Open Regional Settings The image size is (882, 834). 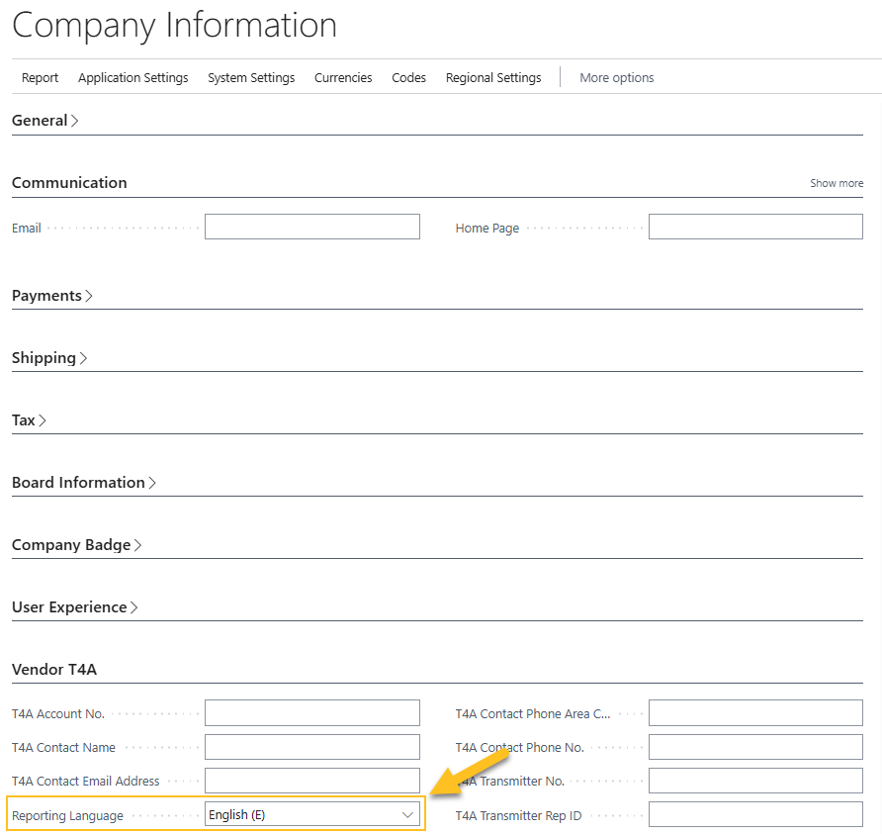coord(493,77)
